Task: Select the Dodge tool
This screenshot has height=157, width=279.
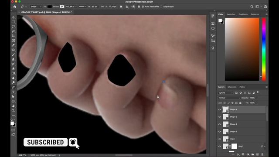Action: [x=13, y=82]
